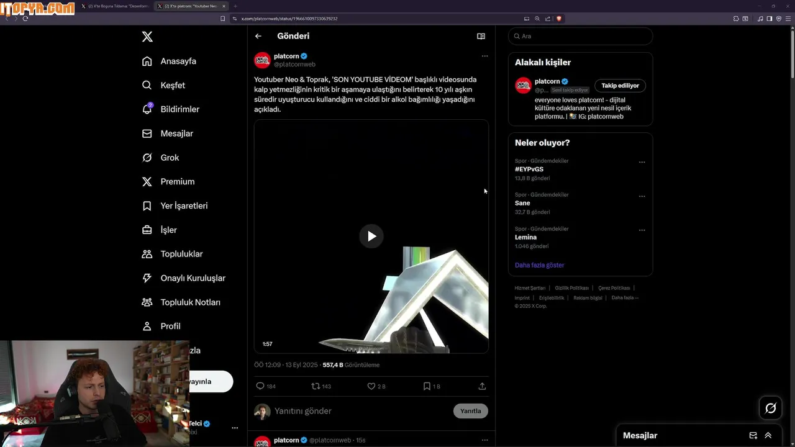Open the Sane trend

click(522, 203)
